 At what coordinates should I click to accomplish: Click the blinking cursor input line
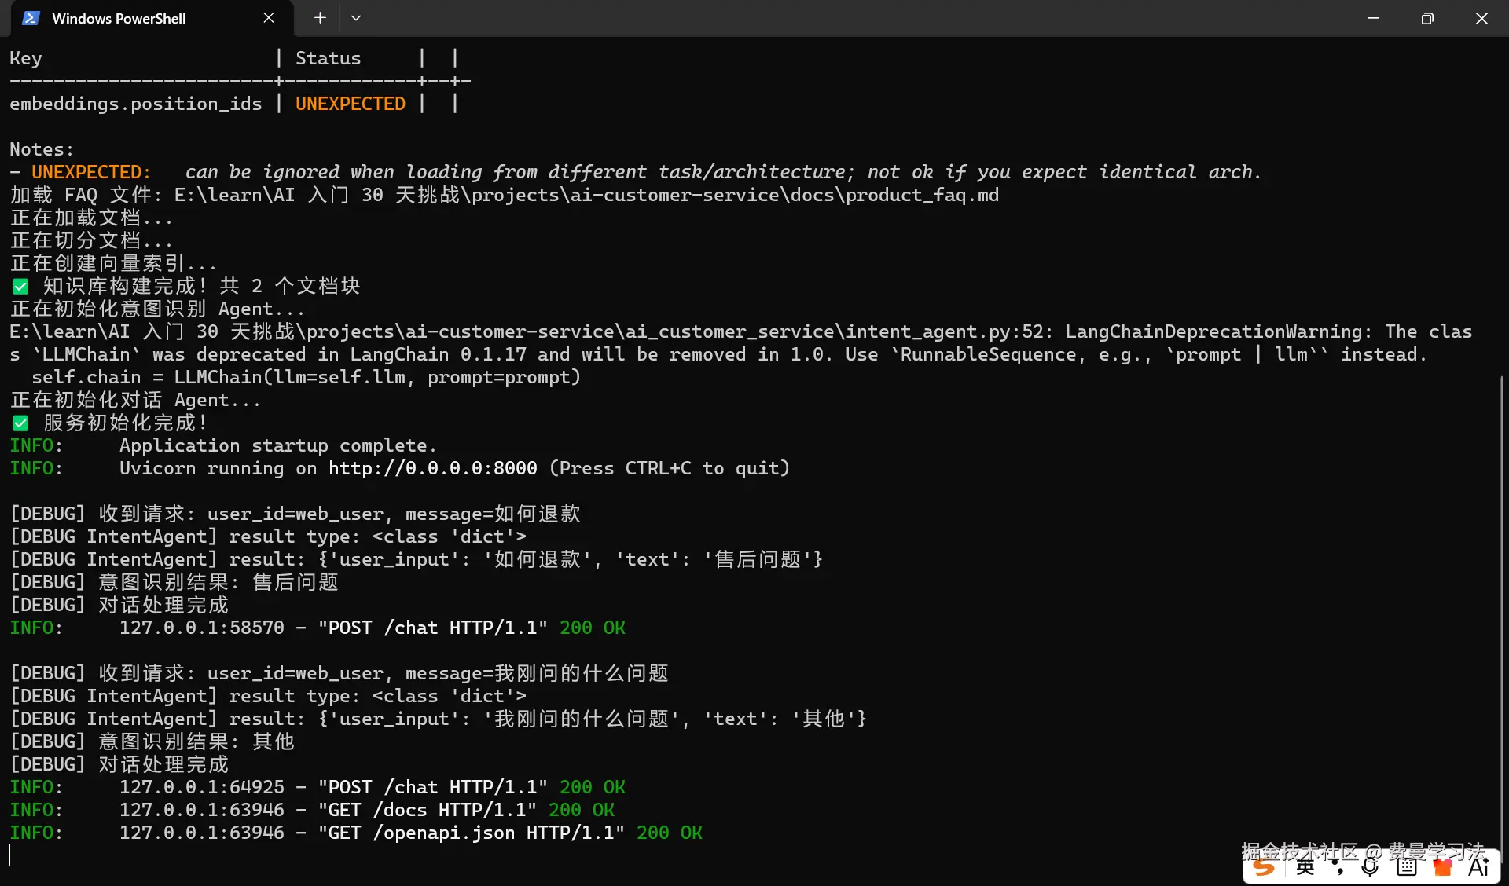(x=11, y=855)
